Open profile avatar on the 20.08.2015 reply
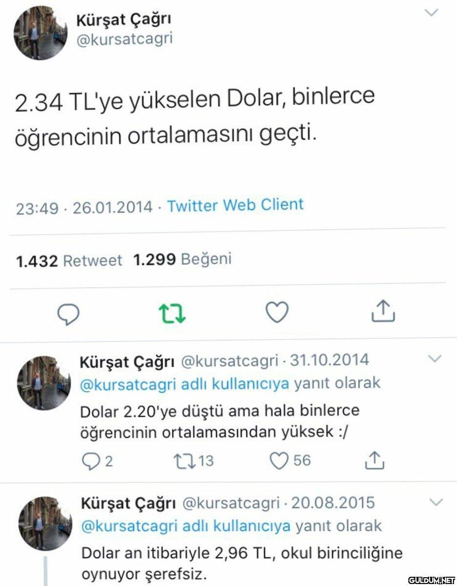Screen dimensions: 457x586 pyautogui.click(x=42, y=523)
